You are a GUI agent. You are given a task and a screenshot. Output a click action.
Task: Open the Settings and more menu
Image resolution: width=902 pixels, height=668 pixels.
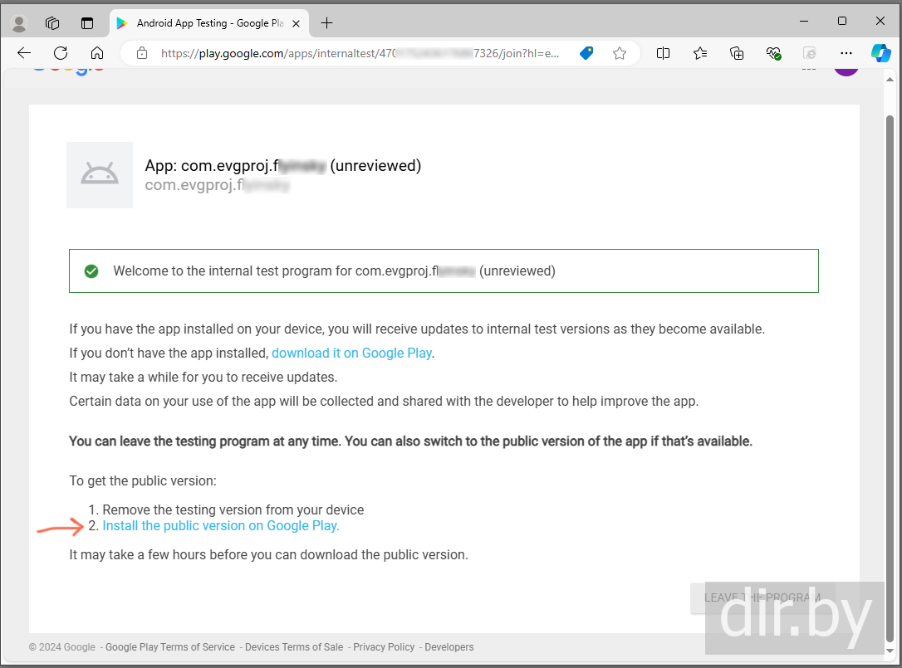pos(846,53)
